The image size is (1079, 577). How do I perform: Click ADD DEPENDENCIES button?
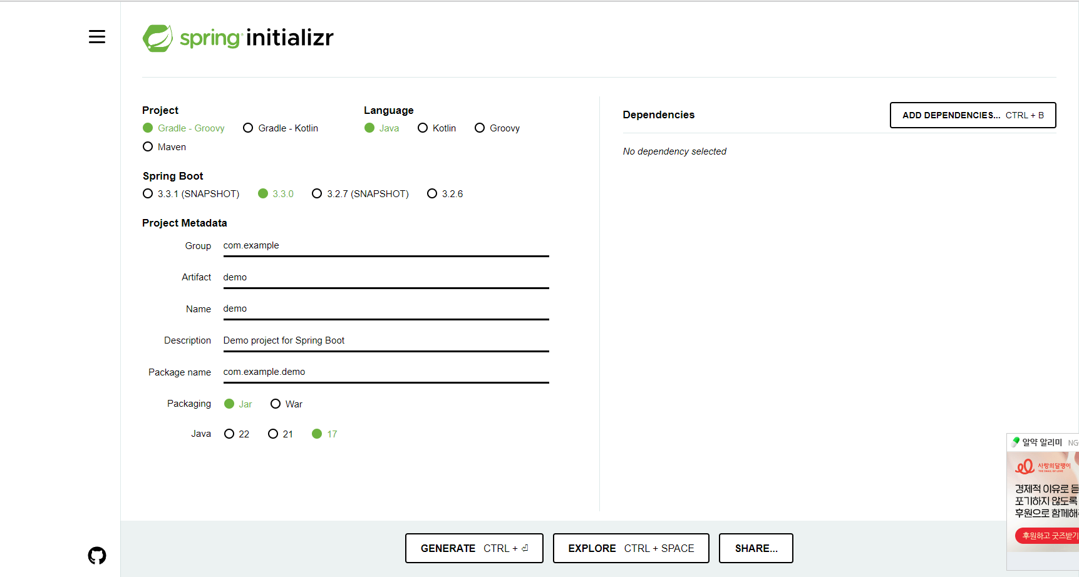click(x=973, y=115)
